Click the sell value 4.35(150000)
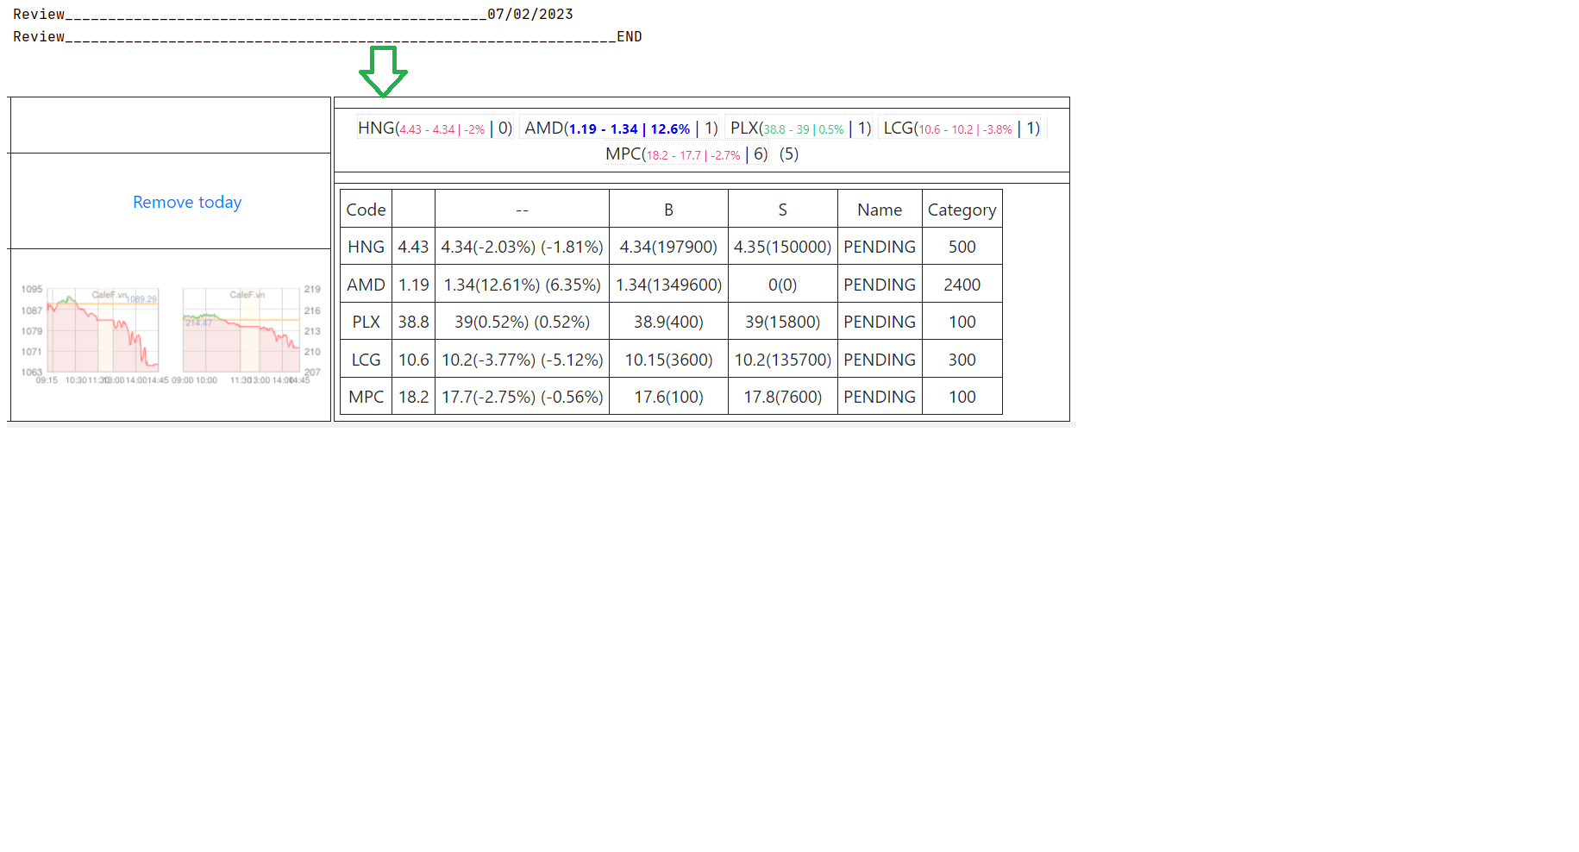Viewport: 1579px width, 852px height. click(782, 247)
